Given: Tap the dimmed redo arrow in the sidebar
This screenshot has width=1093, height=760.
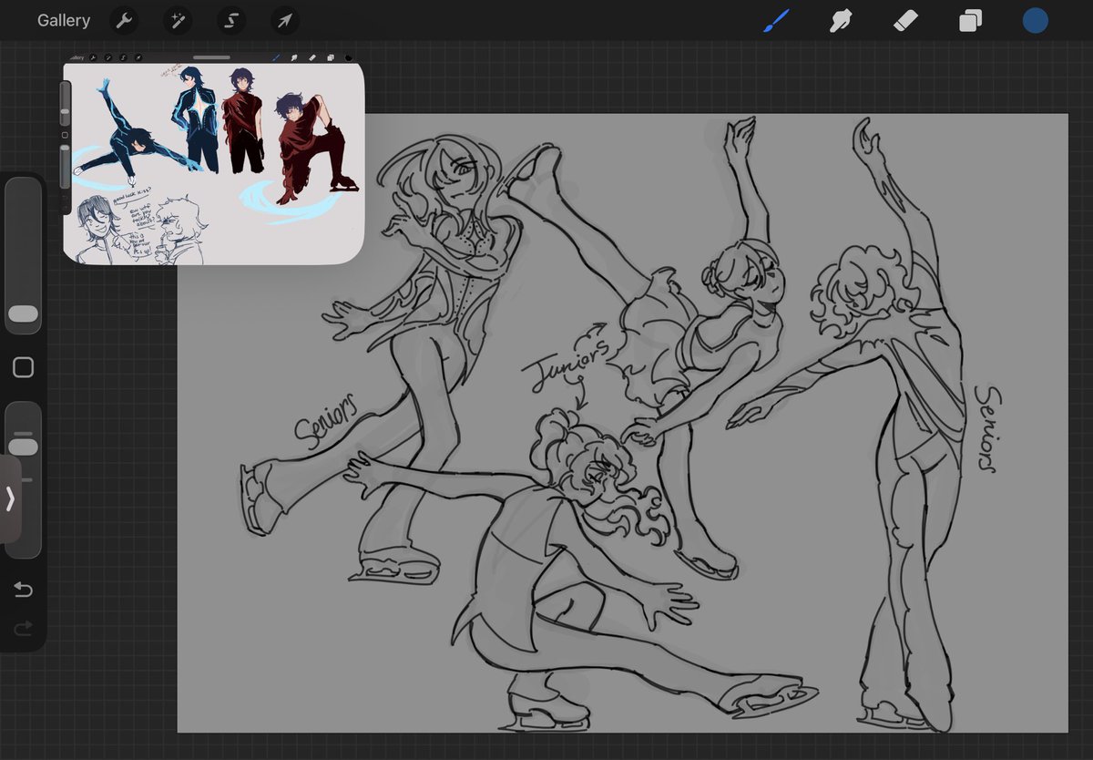Looking at the screenshot, I should click(23, 627).
